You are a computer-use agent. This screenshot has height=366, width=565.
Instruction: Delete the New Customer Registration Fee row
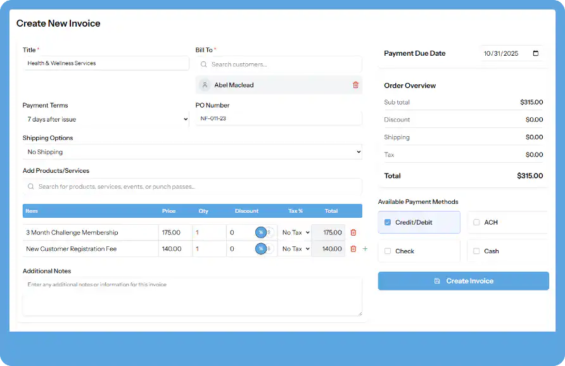(x=354, y=248)
